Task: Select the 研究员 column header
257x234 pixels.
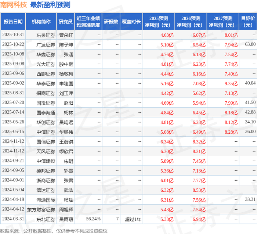Action: click(66, 22)
